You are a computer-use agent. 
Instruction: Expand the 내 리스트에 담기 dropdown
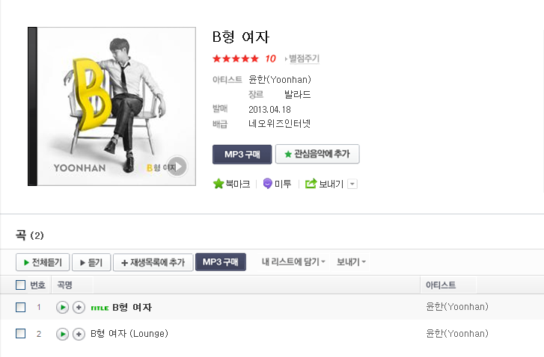coord(293,262)
